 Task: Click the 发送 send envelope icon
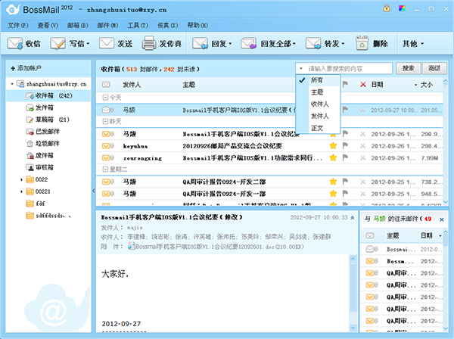click(x=107, y=43)
